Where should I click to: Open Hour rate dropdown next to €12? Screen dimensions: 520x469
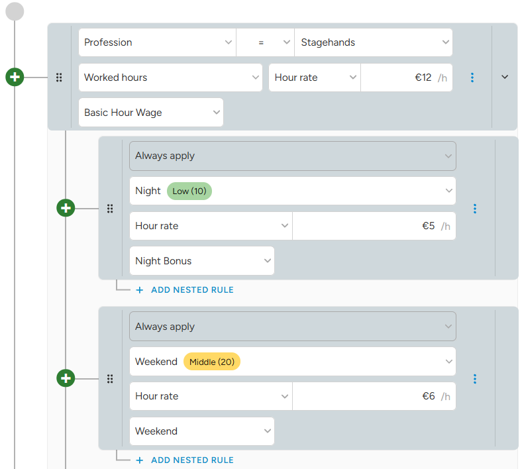[315, 78]
